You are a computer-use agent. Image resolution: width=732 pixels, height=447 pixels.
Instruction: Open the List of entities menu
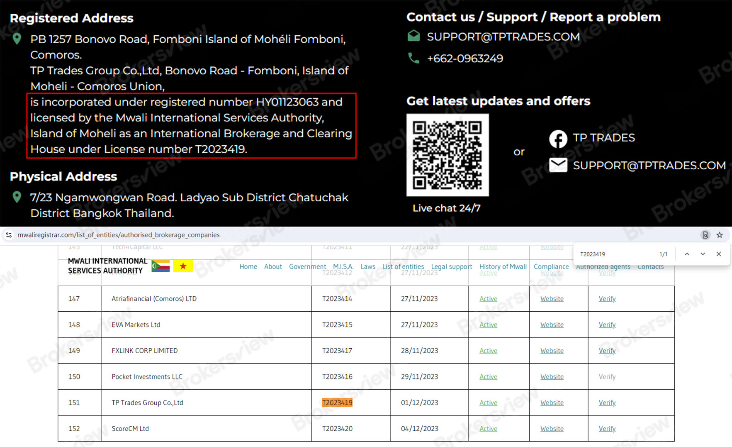click(x=403, y=266)
